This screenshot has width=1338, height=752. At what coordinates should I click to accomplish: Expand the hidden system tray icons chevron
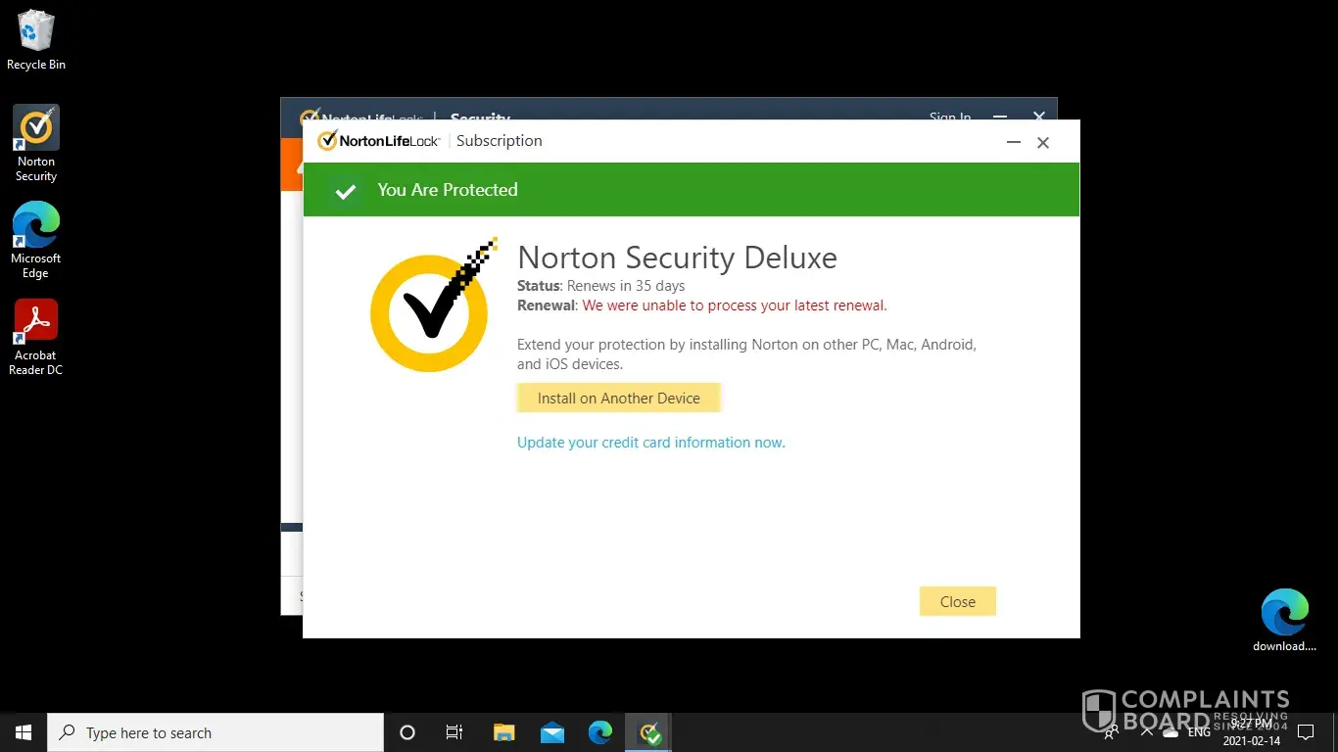tap(1147, 732)
